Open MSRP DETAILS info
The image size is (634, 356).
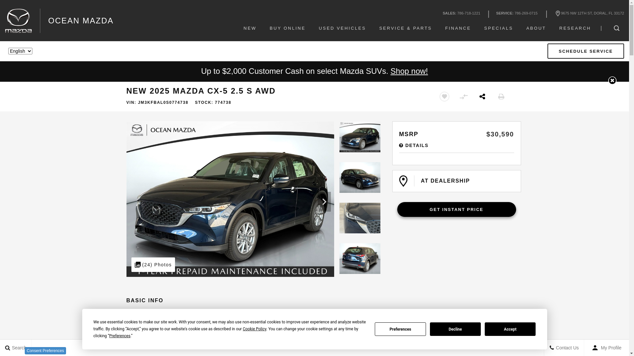(414, 145)
